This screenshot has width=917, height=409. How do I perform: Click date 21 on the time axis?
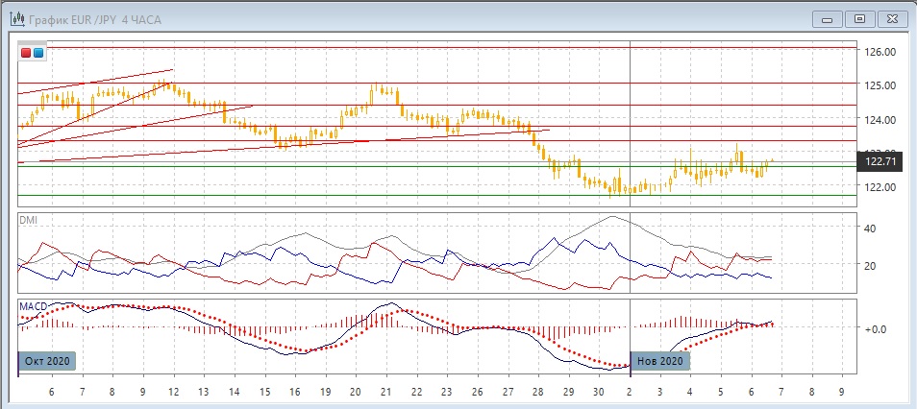click(x=385, y=393)
